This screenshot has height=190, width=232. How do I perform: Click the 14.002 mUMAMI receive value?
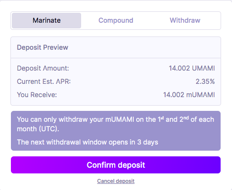[189, 95]
